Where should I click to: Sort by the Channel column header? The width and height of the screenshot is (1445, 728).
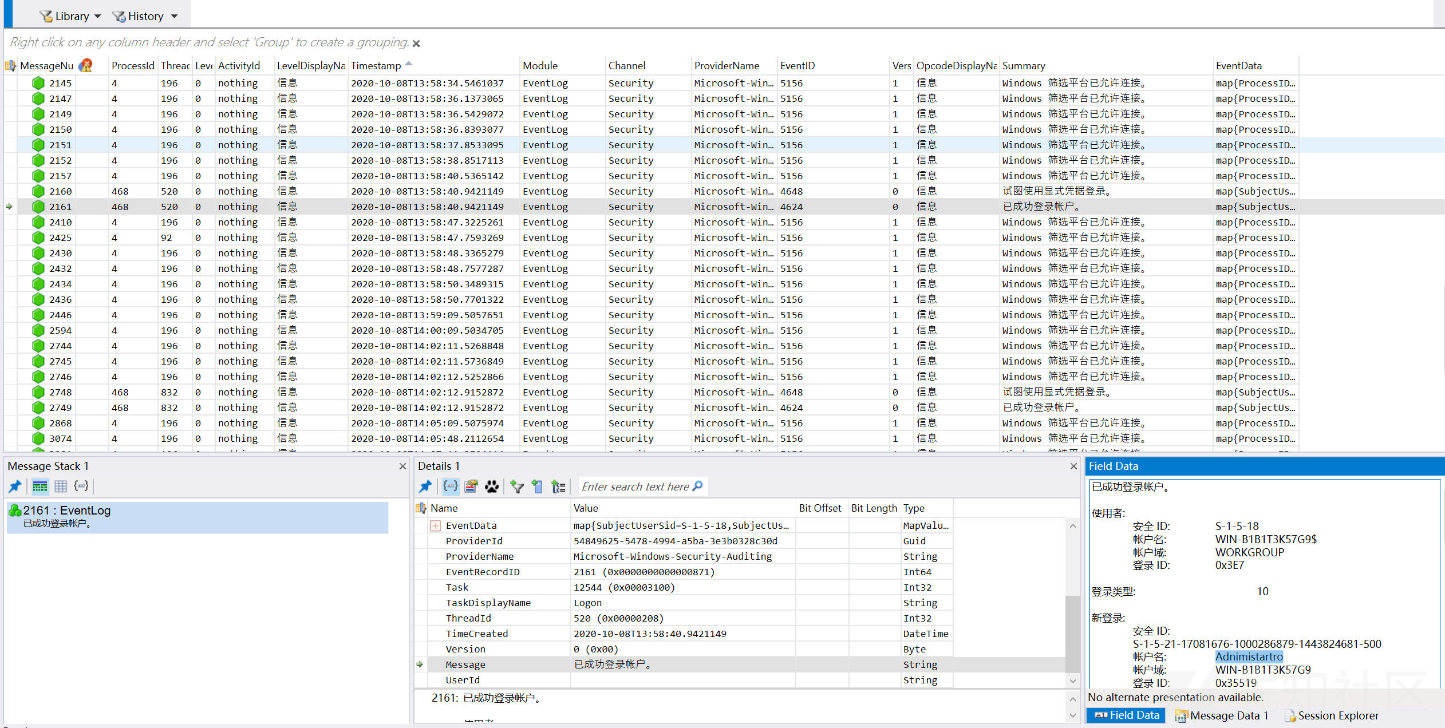pos(627,66)
